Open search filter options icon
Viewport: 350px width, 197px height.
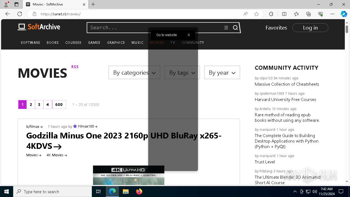(226, 28)
